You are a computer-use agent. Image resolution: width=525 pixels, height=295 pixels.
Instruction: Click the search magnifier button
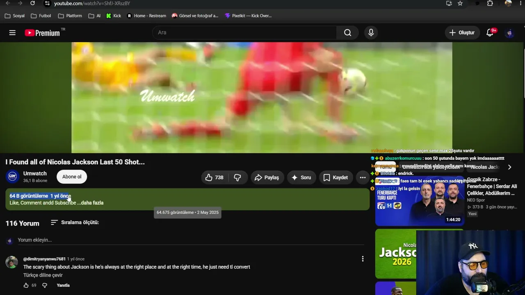coord(348,33)
